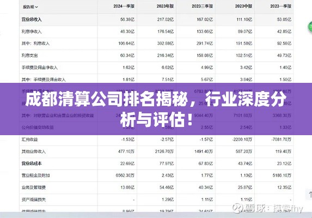Click the 资产减值损失 row label
Screen dimensions: 312x218
33,199
